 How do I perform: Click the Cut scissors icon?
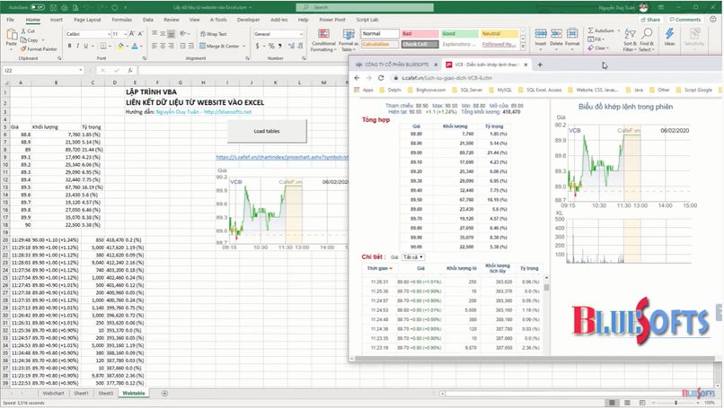click(x=23, y=30)
